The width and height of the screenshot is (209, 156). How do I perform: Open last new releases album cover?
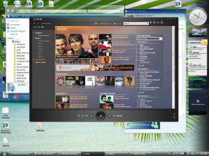(130, 81)
